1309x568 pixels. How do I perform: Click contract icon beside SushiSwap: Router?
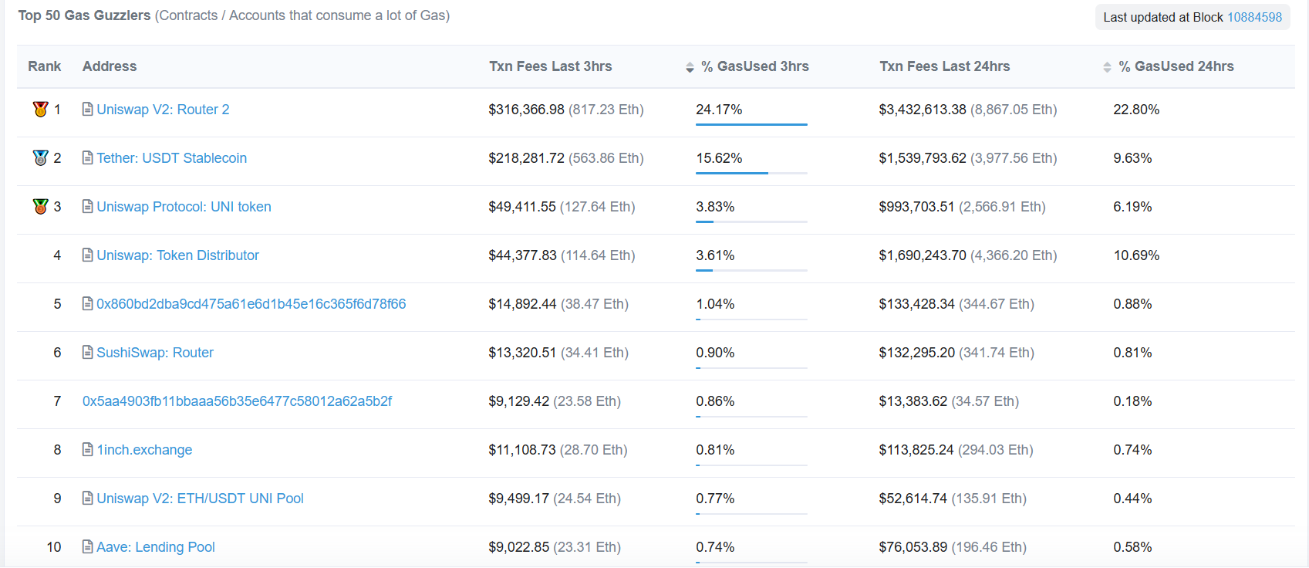(x=88, y=353)
